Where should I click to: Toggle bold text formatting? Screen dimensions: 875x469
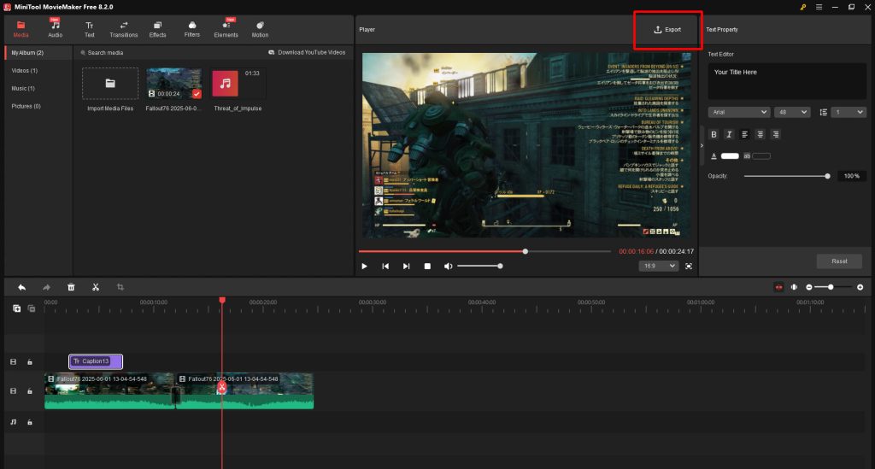pos(714,134)
